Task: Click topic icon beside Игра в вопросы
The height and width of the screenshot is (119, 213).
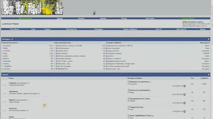Action: [x=56, y=53]
